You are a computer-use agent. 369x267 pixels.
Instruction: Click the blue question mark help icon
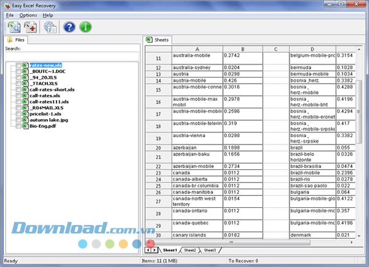coord(69,26)
